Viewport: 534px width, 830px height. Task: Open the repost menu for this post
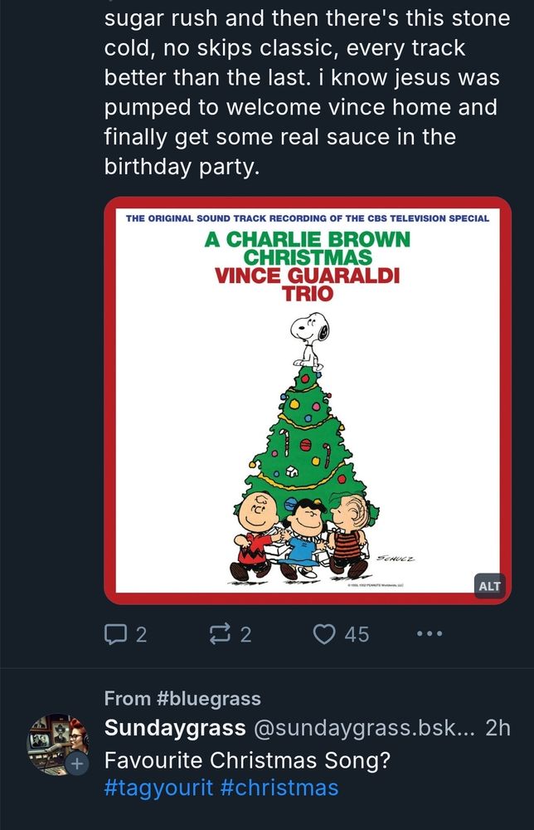219,635
